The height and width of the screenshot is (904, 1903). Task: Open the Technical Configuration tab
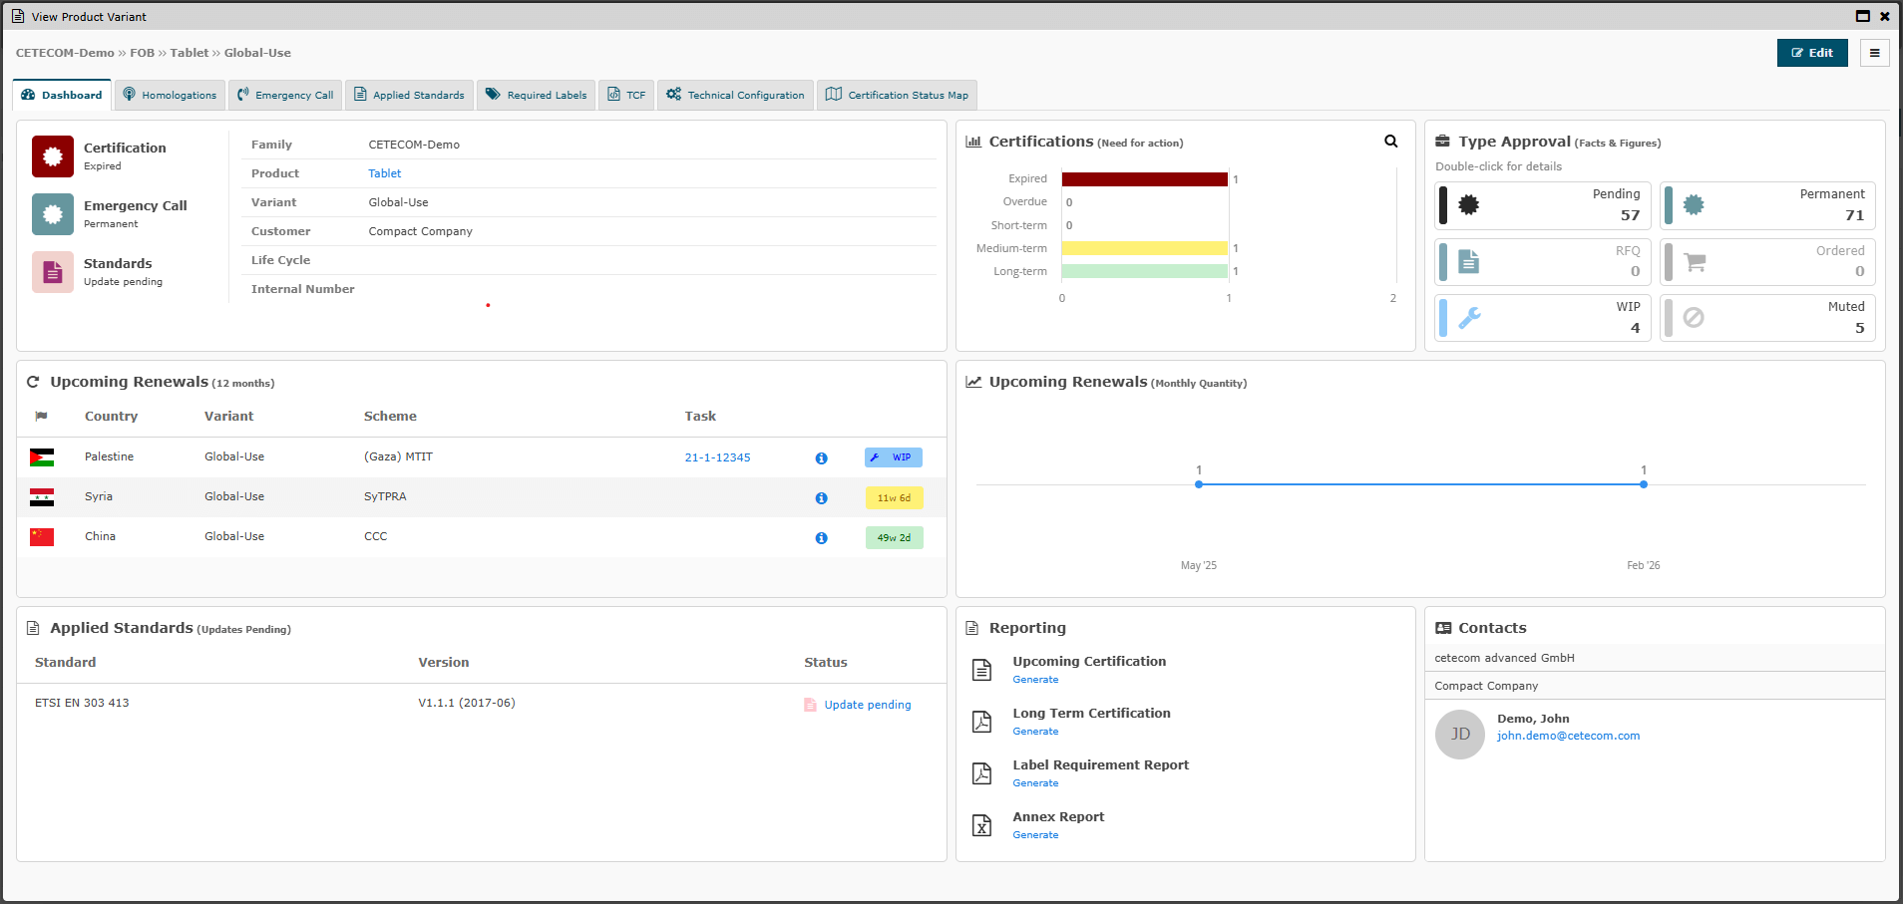click(x=735, y=96)
